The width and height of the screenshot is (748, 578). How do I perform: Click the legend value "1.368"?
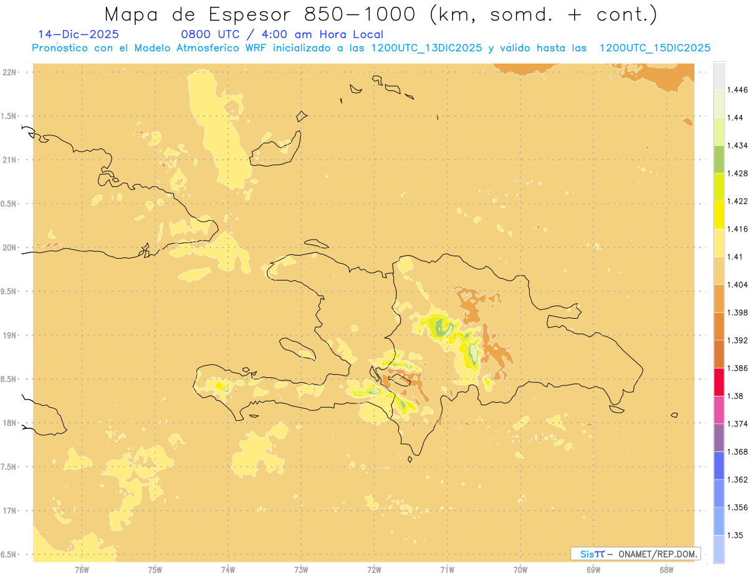point(738,452)
